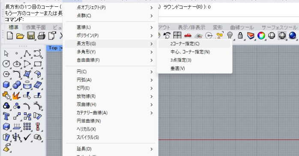Viewport: 299px width, 156px height.
Task: Click the Join puzzle-piece icon
Action: click(x=6, y=95)
